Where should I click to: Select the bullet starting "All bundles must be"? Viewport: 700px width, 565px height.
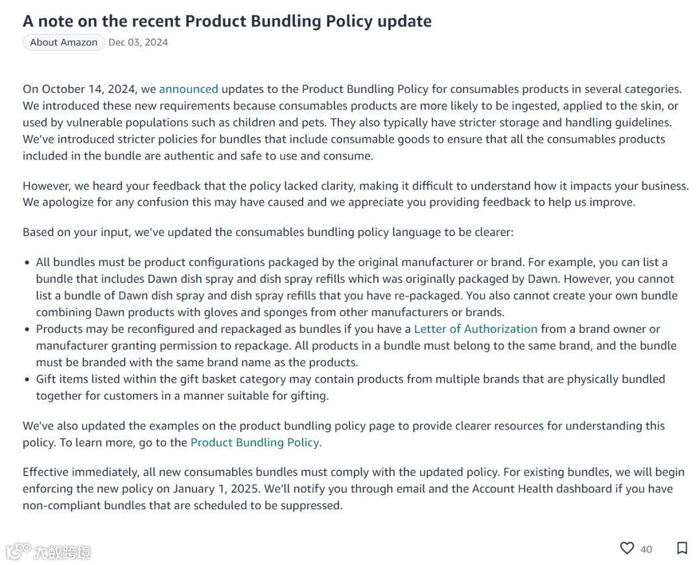coord(355,287)
